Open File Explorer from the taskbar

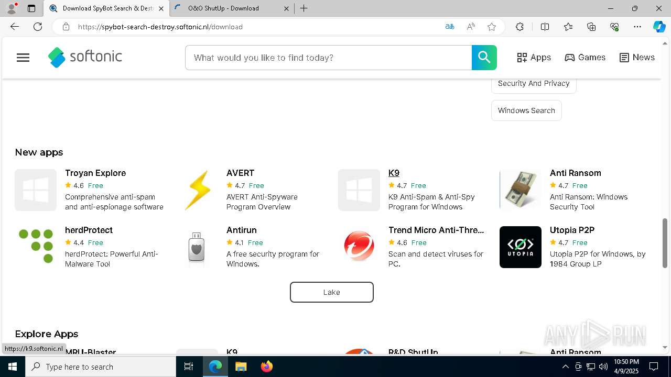click(x=241, y=367)
